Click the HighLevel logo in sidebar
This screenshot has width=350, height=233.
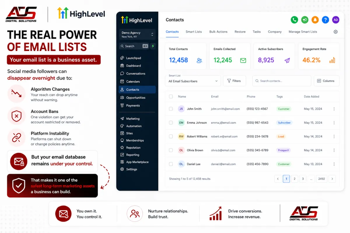(x=136, y=20)
